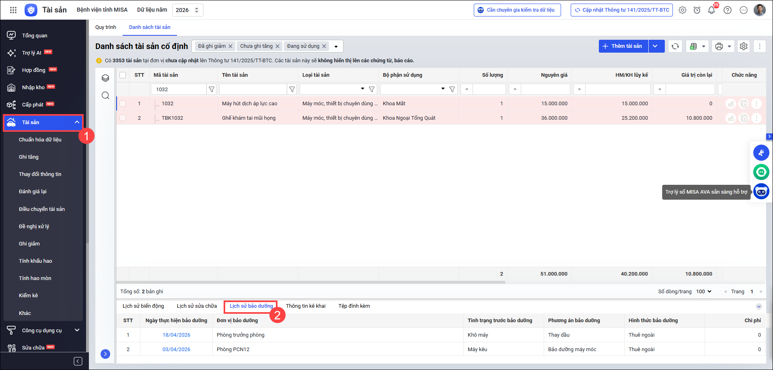
Task: Click the search magnifier icon in side panel
Action: 105,95
